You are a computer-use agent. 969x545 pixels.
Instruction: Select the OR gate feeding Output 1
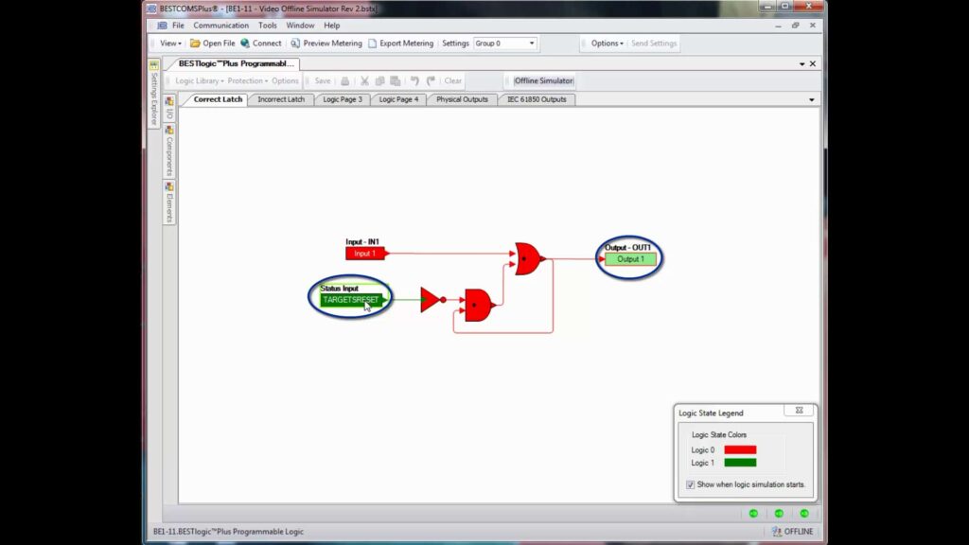coord(527,258)
